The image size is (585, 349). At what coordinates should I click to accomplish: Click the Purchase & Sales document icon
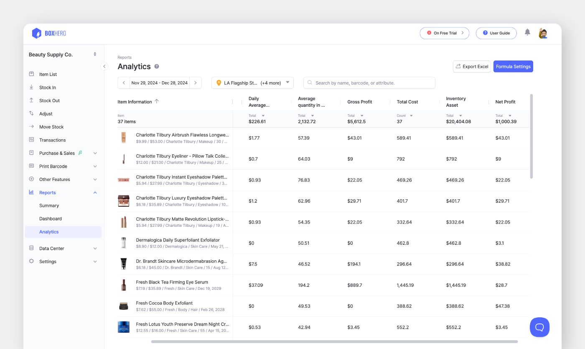tap(31, 153)
